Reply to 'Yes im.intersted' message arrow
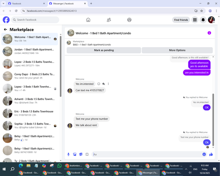The image size is (220, 176). [x=103, y=84]
